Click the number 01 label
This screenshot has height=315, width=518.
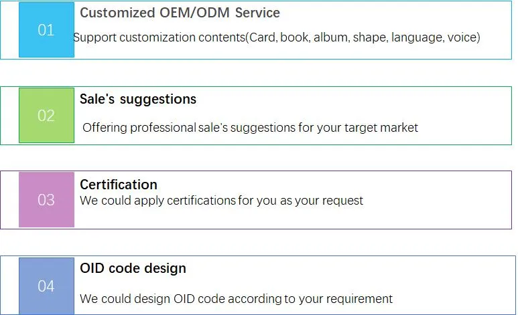tap(46, 30)
